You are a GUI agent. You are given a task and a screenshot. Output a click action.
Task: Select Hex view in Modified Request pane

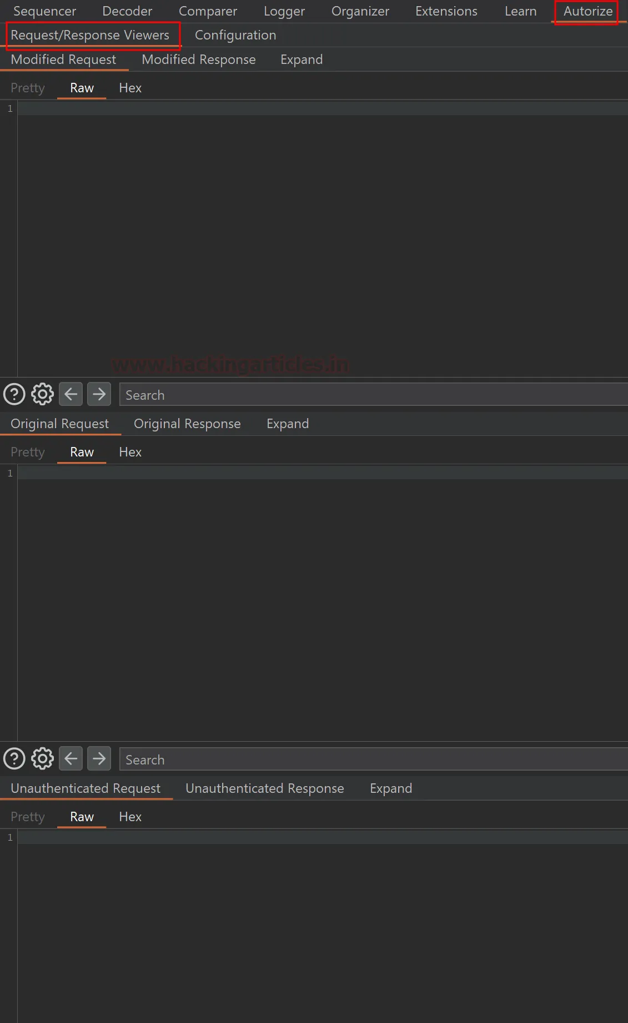coord(130,88)
